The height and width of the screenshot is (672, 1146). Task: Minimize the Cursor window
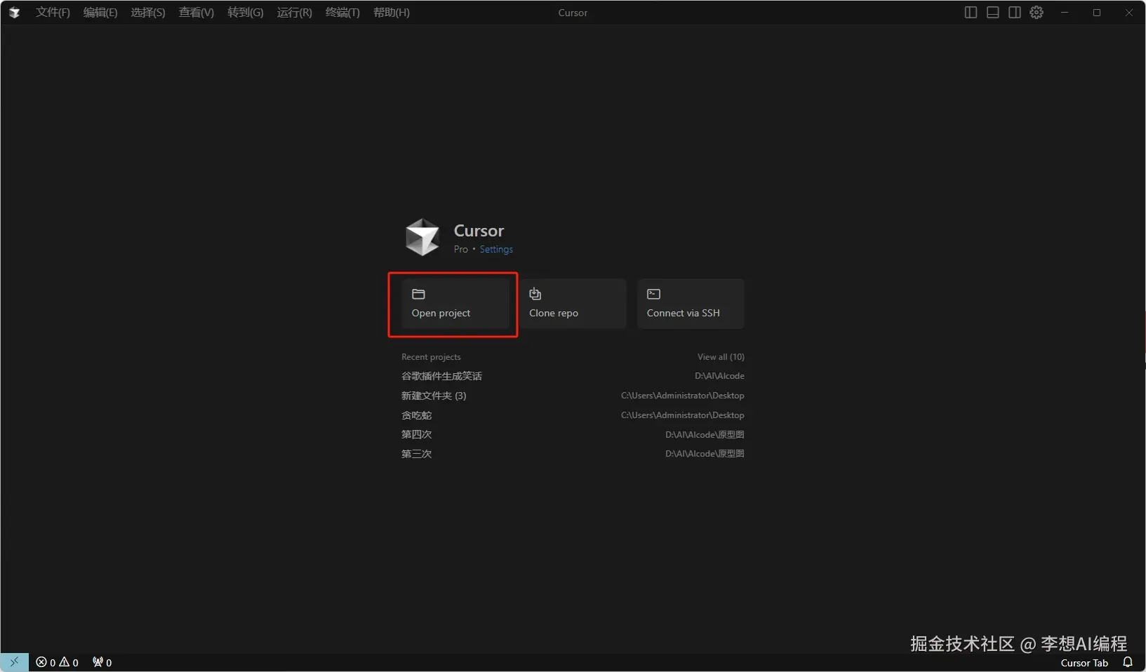(x=1065, y=13)
